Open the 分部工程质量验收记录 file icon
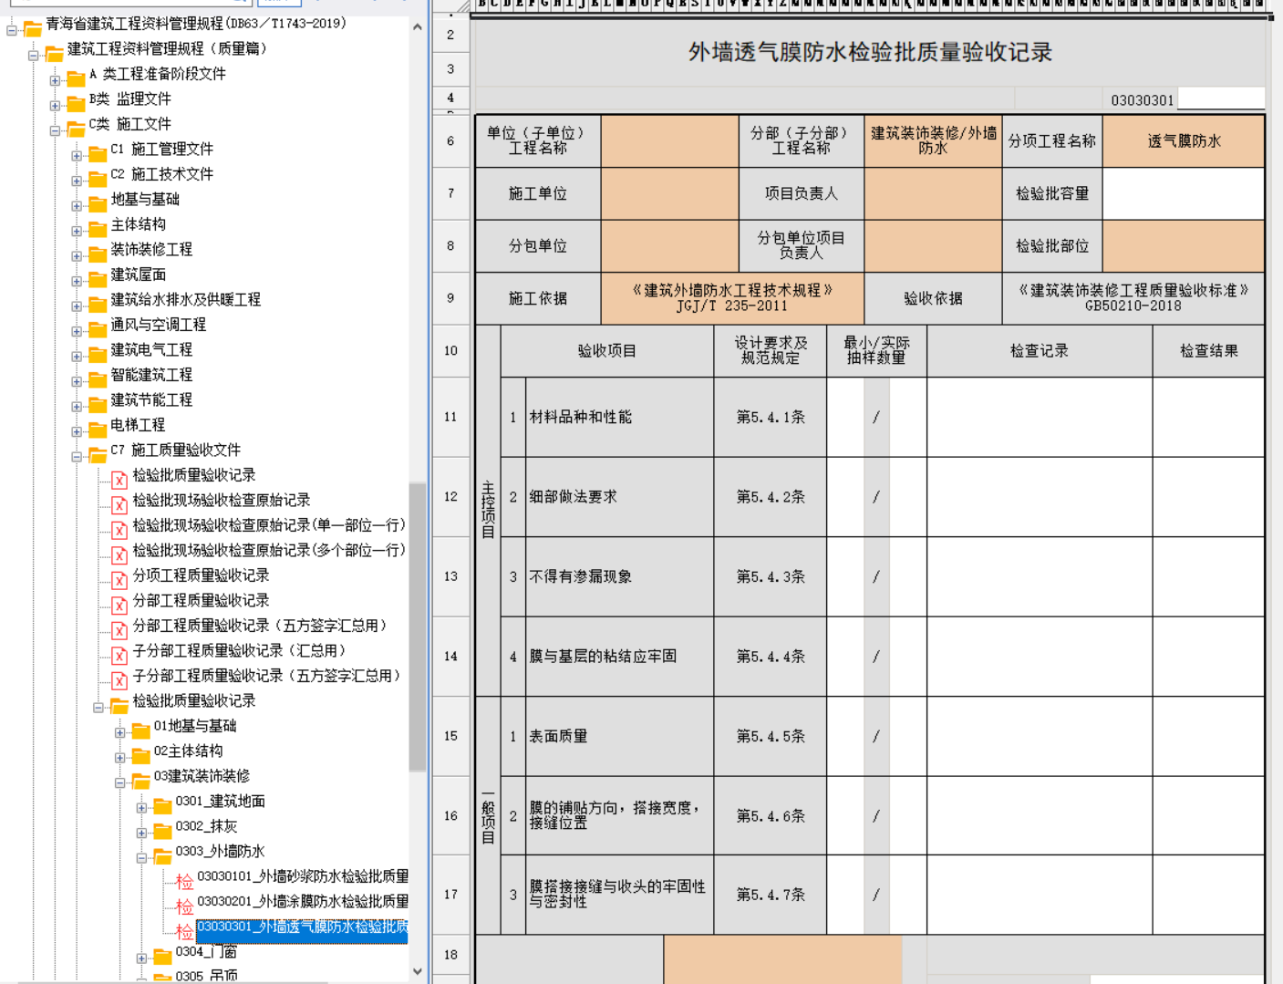The image size is (1283, 984). click(x=119, y=602)
